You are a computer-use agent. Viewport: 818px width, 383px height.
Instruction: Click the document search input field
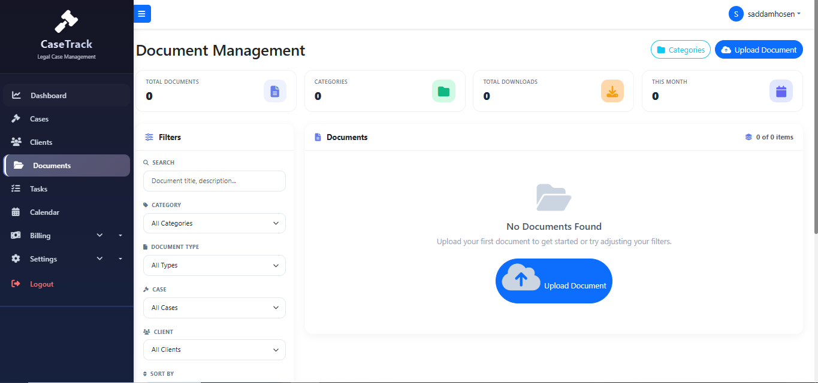click(215, 181)
